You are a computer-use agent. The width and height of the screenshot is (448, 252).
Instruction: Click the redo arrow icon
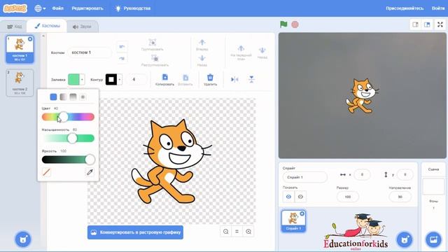(x=122, y=59)
